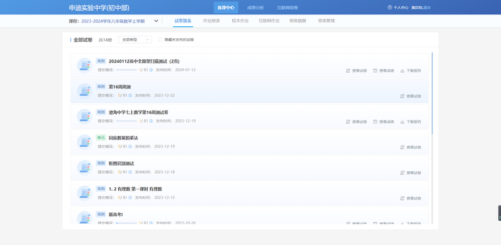Click paper icon of 20240112高中全题型扫描测试
The width and height of the screenshot is (501, 245).
click(85, 66)
